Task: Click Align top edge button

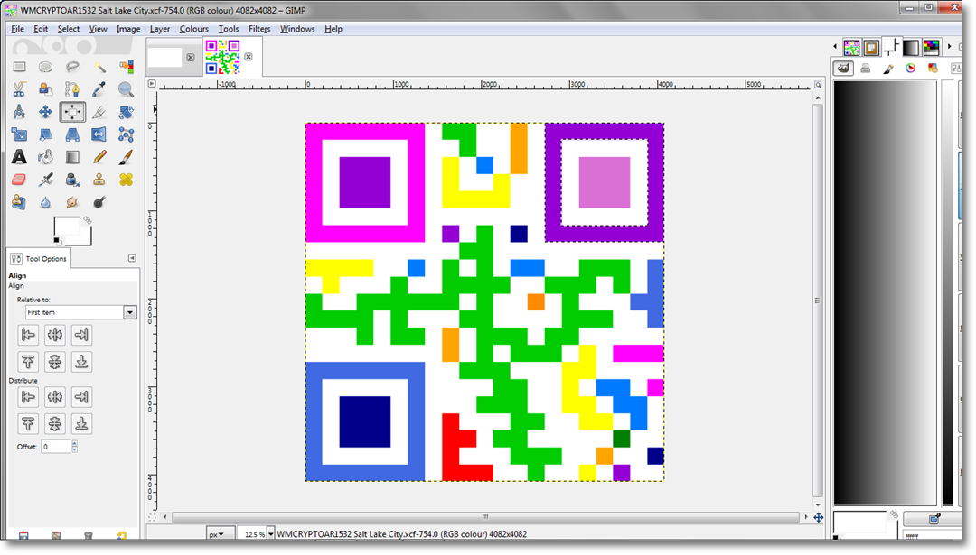Action: pyautogui.click(x=28, y=362)
